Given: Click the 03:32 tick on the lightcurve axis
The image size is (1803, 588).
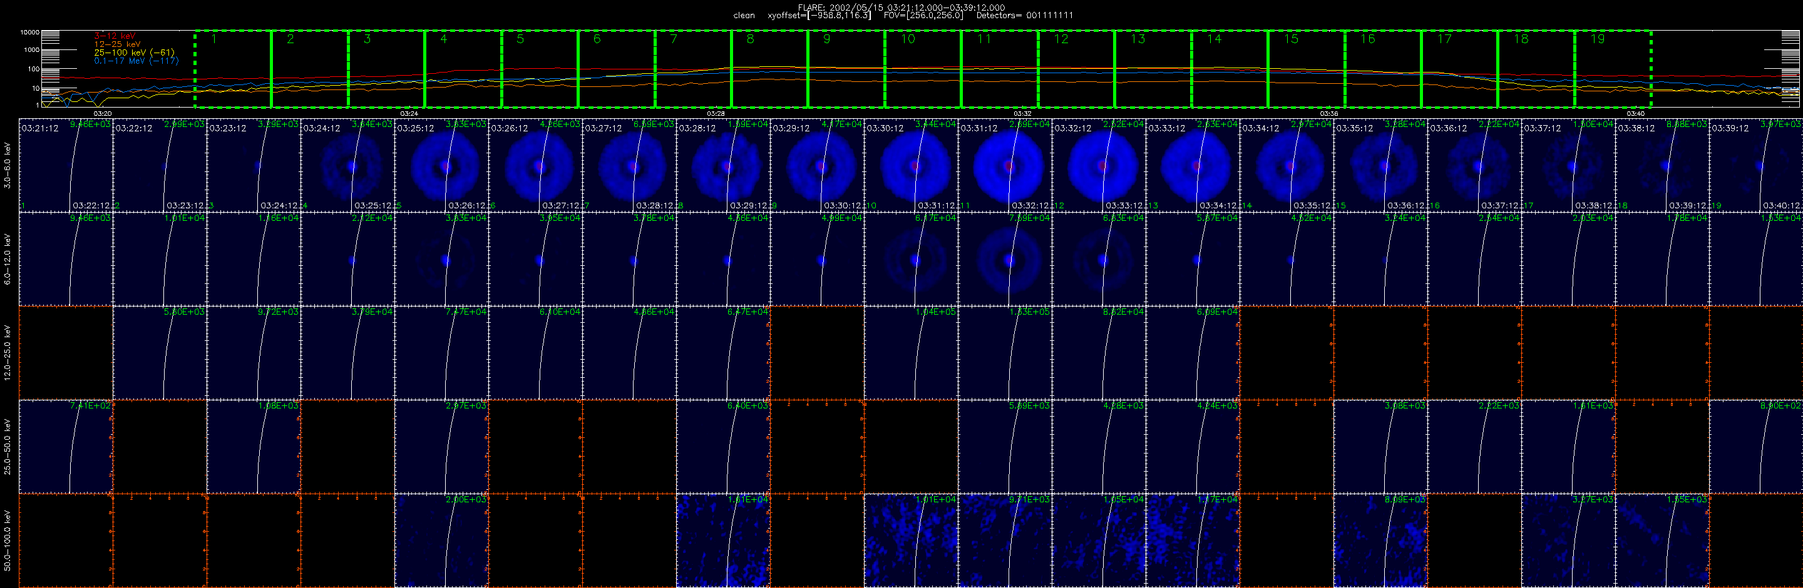Looking at the screenshot, I should tap(1022, 113).
